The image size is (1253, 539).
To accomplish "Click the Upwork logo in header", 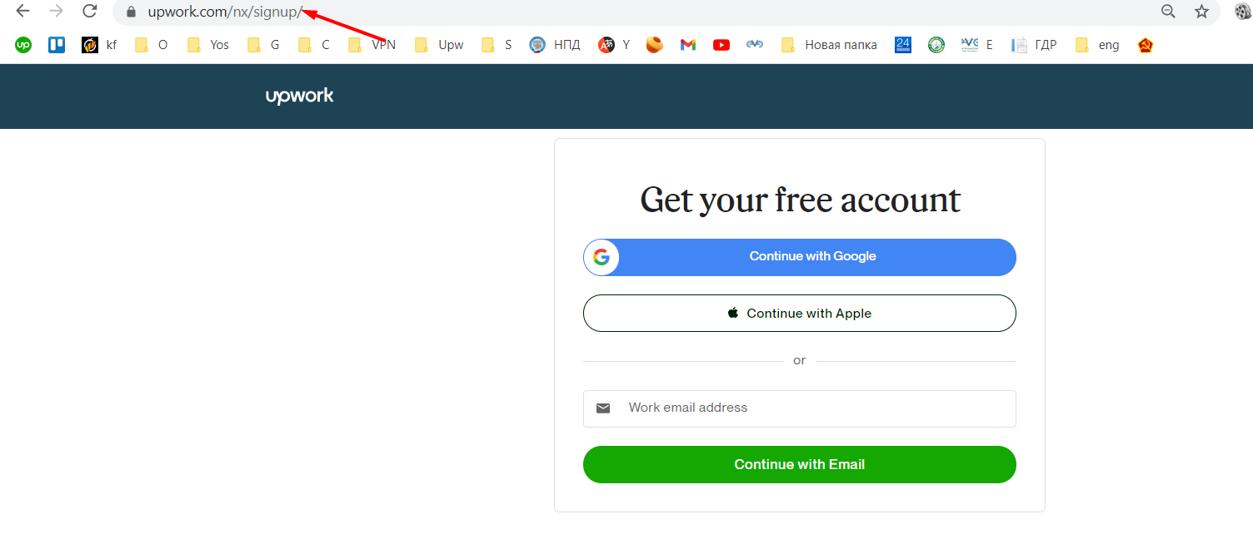I will click(300, 96).
